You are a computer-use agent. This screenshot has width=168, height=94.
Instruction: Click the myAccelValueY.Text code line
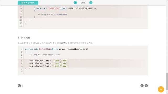pos(50,63)
